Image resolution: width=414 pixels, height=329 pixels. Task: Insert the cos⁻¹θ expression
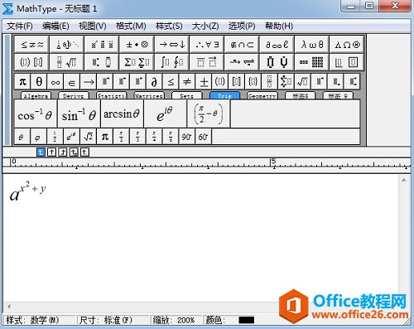coord(36,114)
